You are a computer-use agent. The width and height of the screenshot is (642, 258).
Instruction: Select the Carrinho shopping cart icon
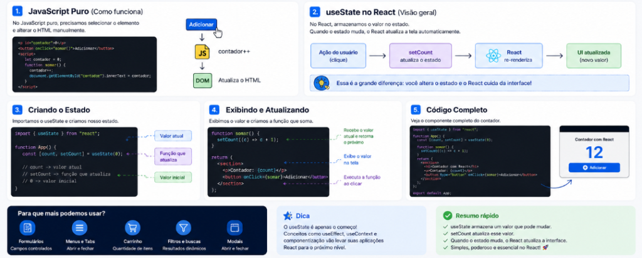point(133,227)
